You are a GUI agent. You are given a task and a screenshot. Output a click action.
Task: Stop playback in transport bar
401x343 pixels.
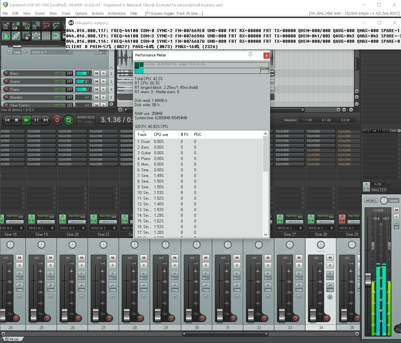pos(17,120)
